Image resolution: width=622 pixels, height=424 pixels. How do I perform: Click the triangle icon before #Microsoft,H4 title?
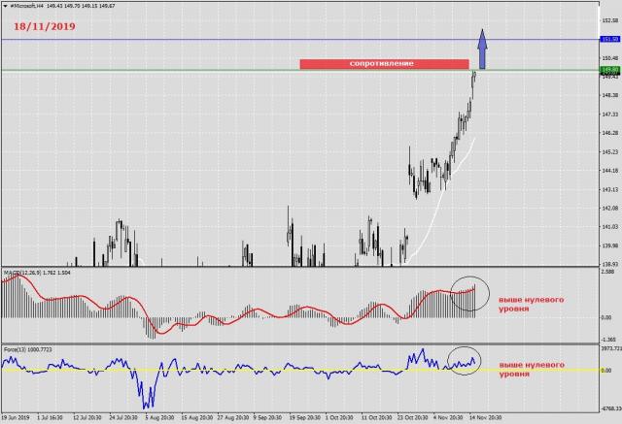tap(4, 6)
